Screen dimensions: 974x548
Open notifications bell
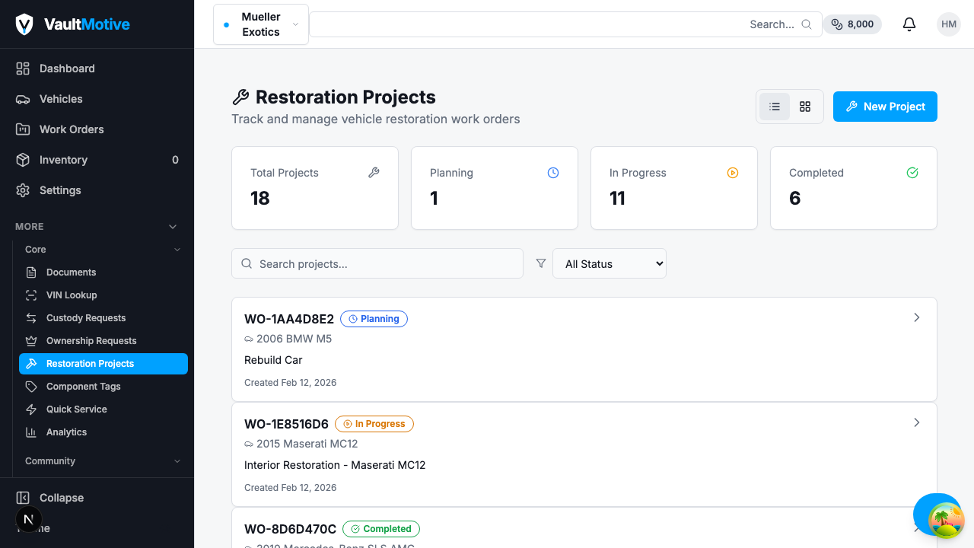909,24
